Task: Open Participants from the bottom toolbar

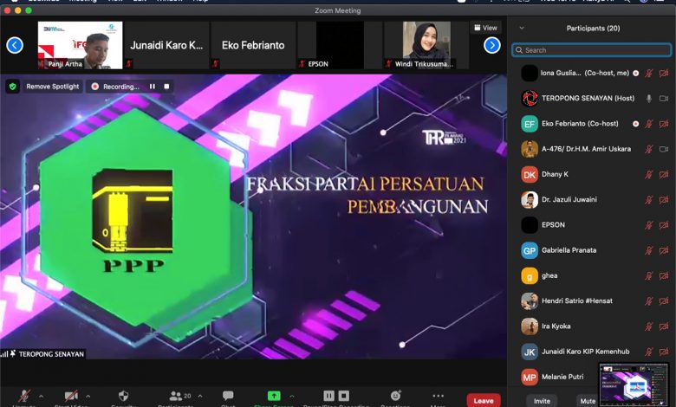Action: (175, 396)
